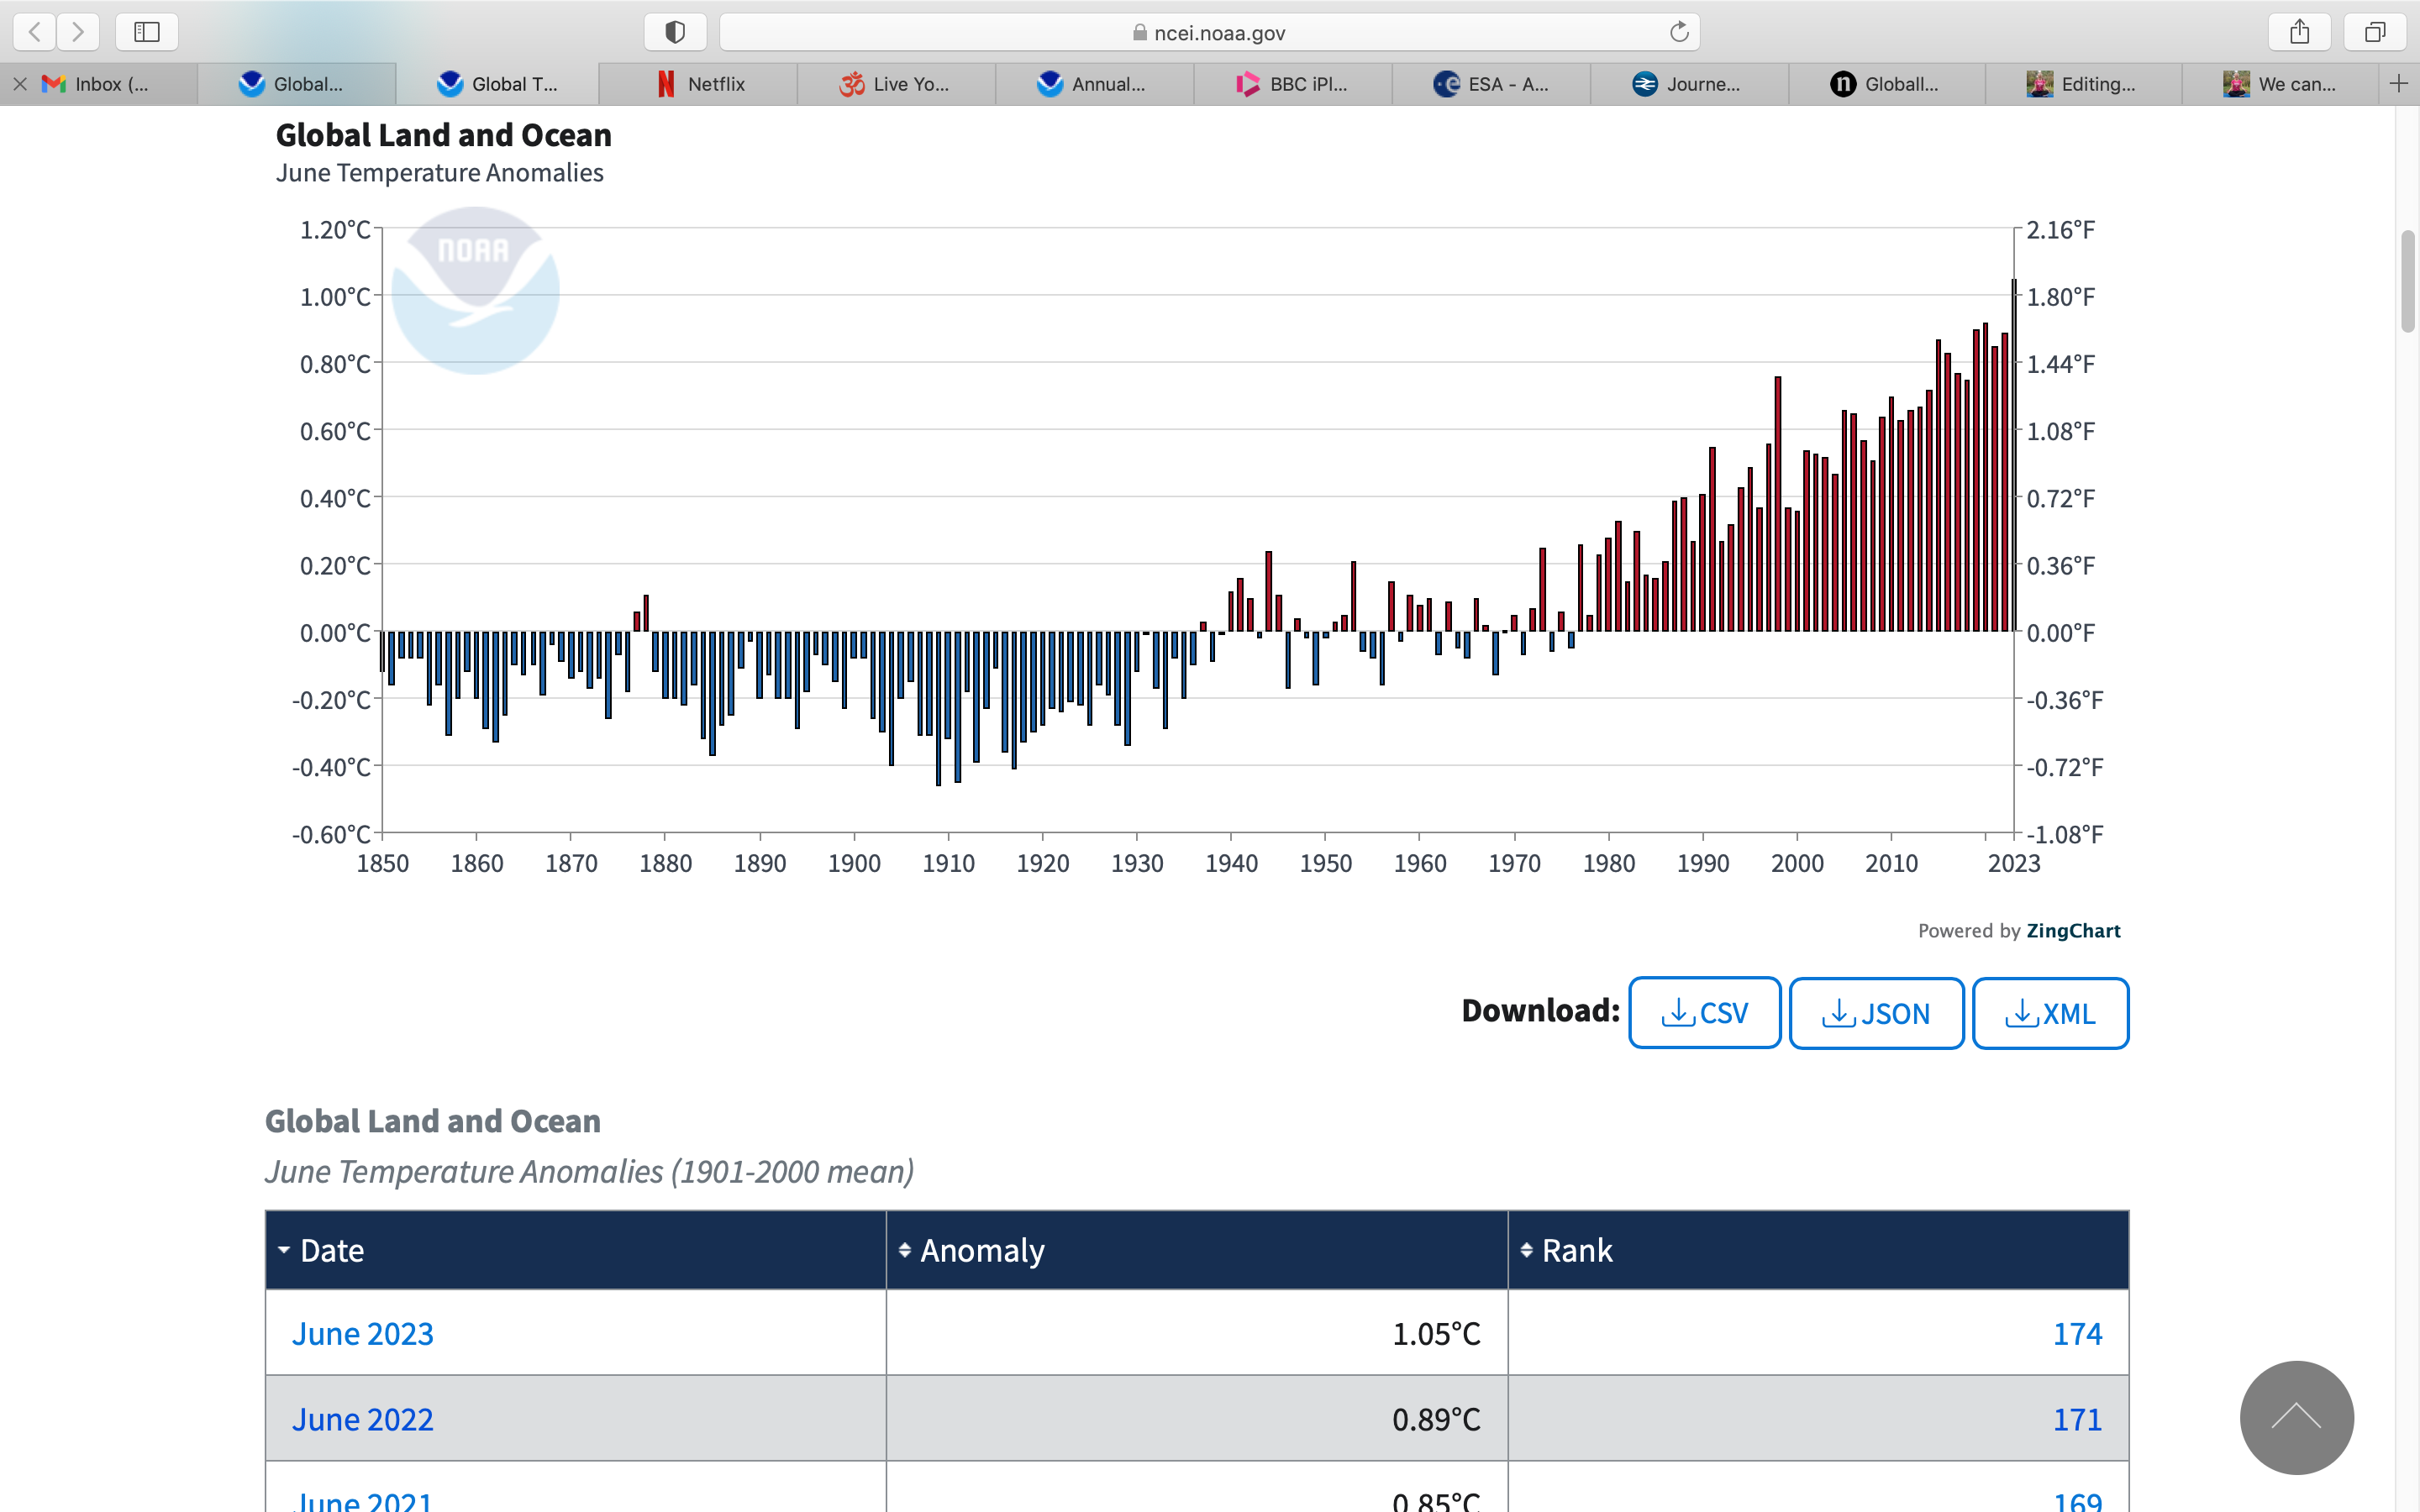This screenshot has height=1512, width=2420.
Task: Show tab overview icon
Action: click(2375, 32)
